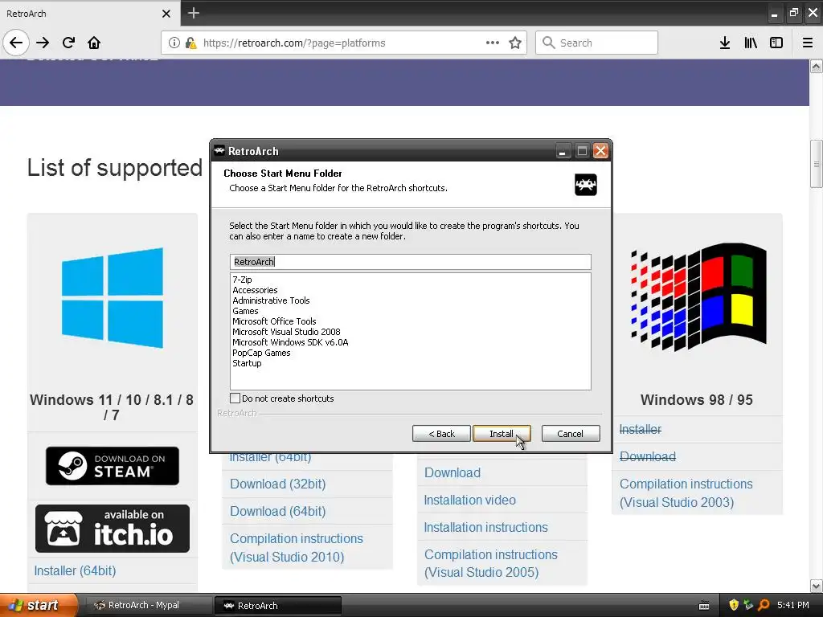Click page scrollbar up arrow
The image size is (823, 617).
coord(817,66)
